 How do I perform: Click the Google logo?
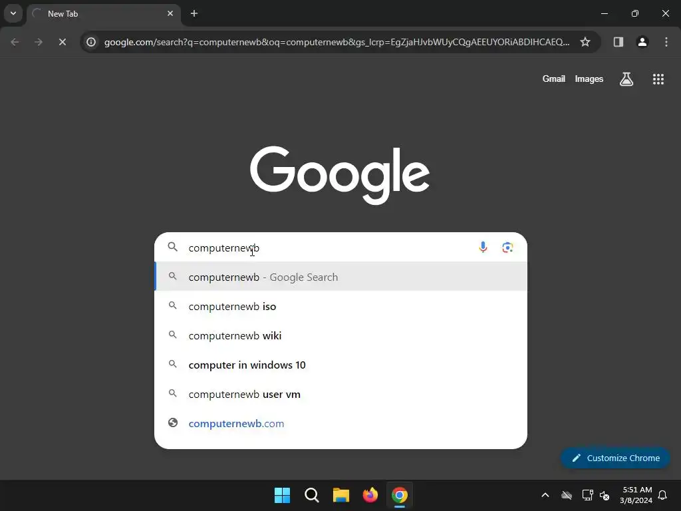[340, 175]
